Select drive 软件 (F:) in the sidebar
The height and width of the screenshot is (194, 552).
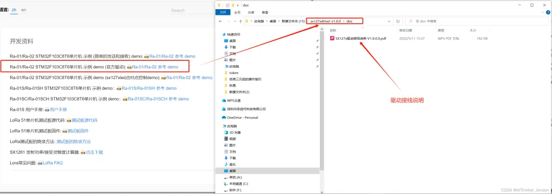[236, 190]
